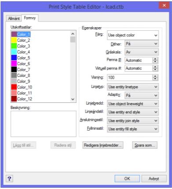Select the Color_9 list entry

tap(21, 81)
